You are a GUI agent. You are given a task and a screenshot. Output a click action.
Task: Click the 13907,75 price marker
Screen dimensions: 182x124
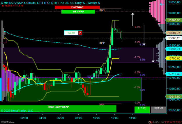pos(174,33)
